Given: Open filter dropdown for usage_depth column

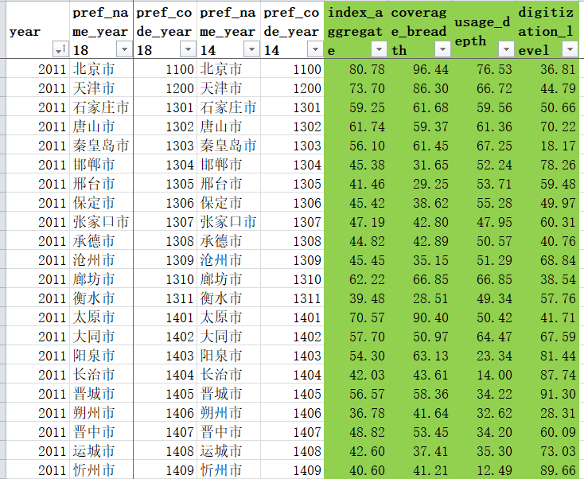Looking at the screenshot, I should coord(507,49).
